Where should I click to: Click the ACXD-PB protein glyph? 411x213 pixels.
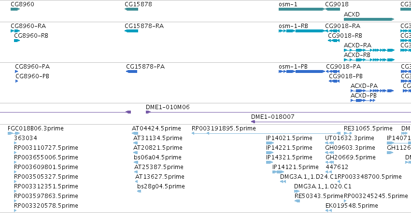[x=363, y=100]
